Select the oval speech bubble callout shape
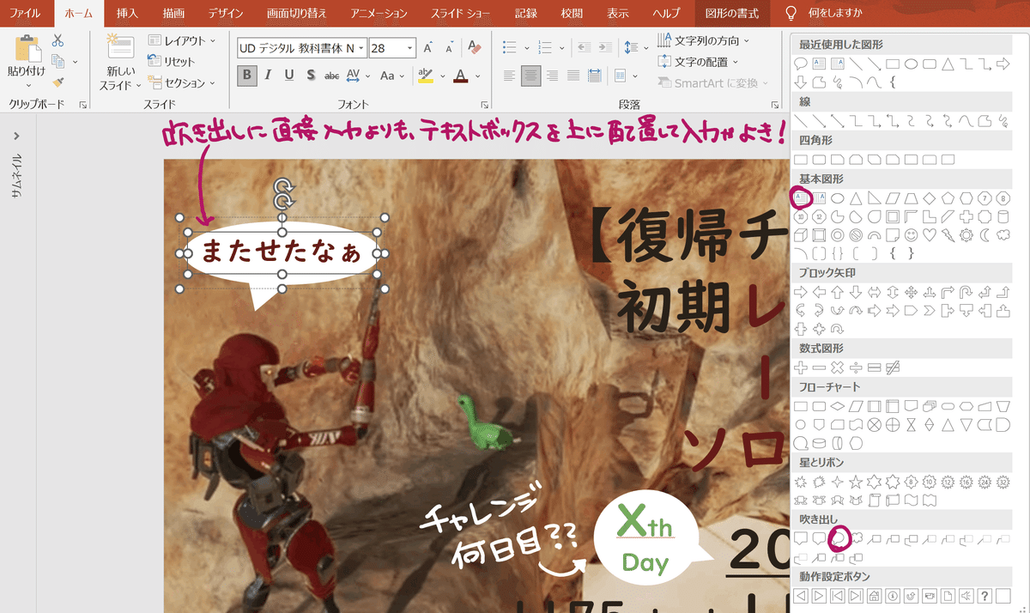1030x613 pixels. click(838, 538)
